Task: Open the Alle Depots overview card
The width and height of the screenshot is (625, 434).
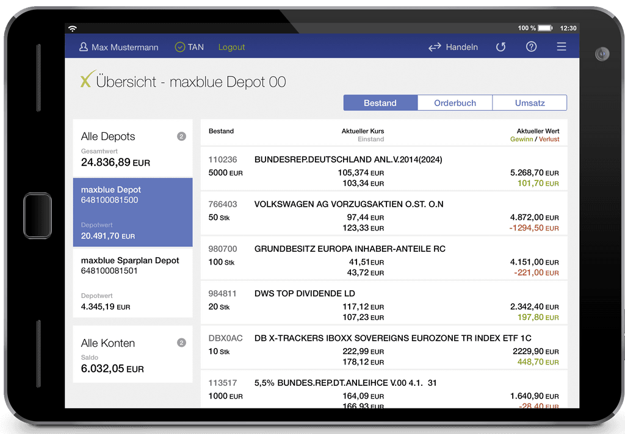Action: click(132, 148)
